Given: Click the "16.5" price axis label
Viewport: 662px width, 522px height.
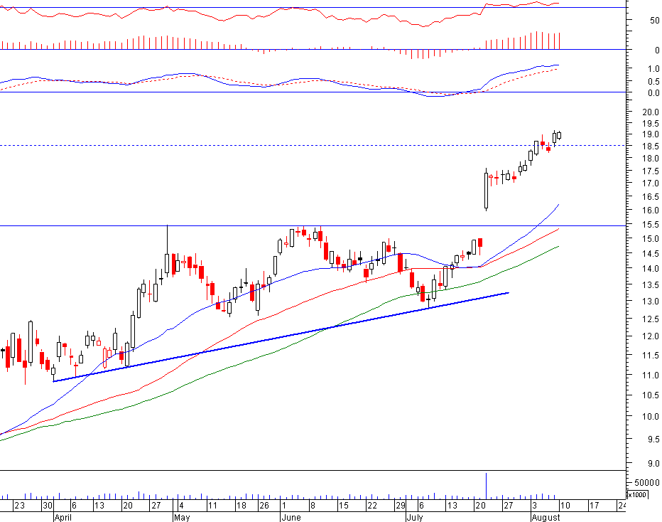Looking at the screenshot, I should (650, 196).
